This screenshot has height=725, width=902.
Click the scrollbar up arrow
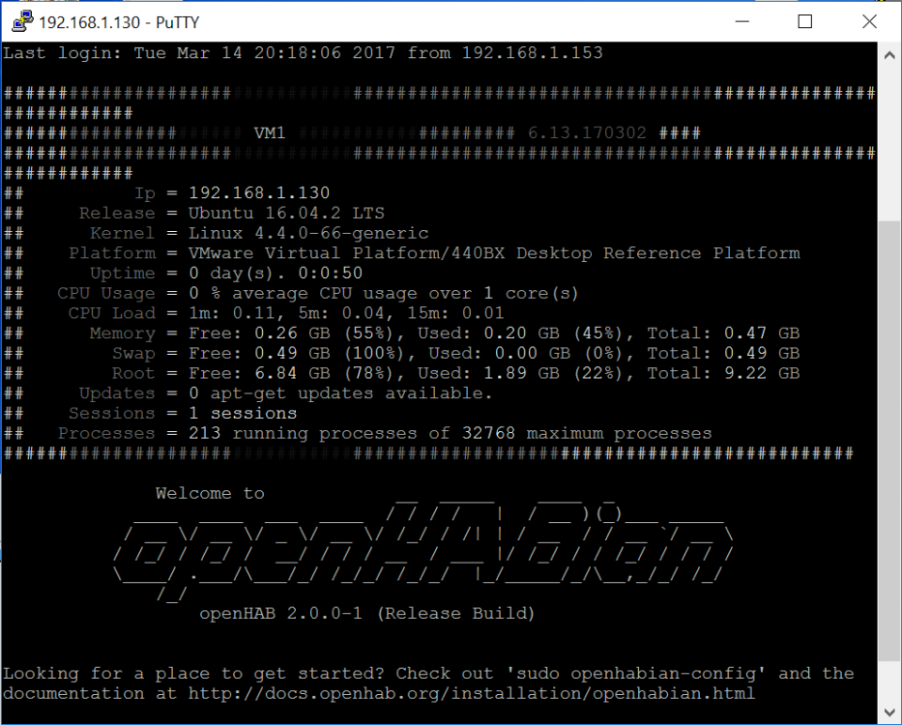[889, 55]
